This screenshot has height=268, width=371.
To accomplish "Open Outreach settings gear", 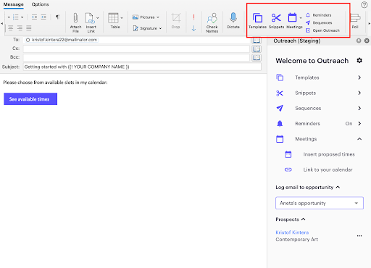I will [359, 60].
